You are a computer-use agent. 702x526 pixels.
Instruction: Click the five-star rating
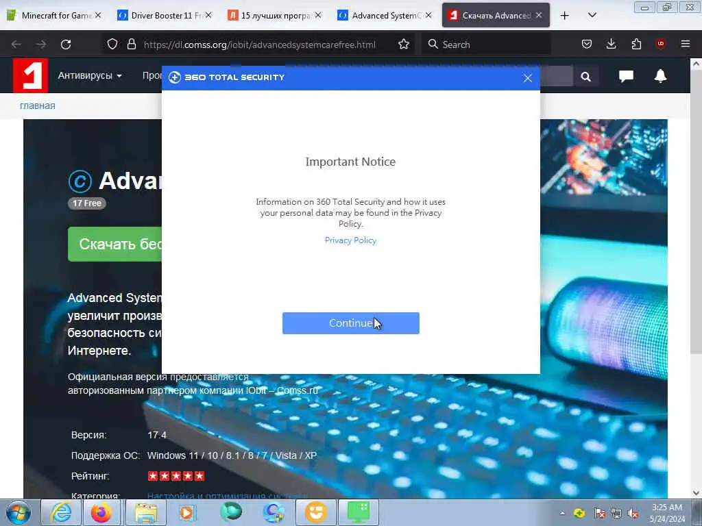pos(176,476)
